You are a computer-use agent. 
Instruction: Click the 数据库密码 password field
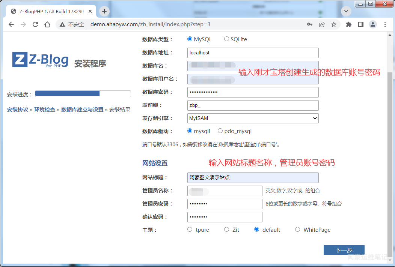tap(253, 92)
